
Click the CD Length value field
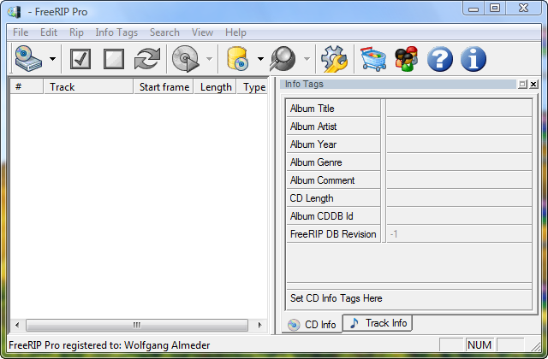459,197
